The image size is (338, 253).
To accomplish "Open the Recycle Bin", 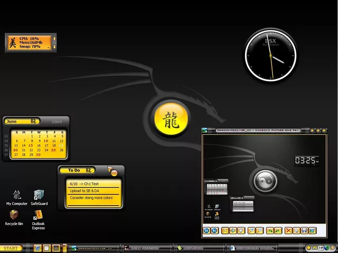I will 14,215.
